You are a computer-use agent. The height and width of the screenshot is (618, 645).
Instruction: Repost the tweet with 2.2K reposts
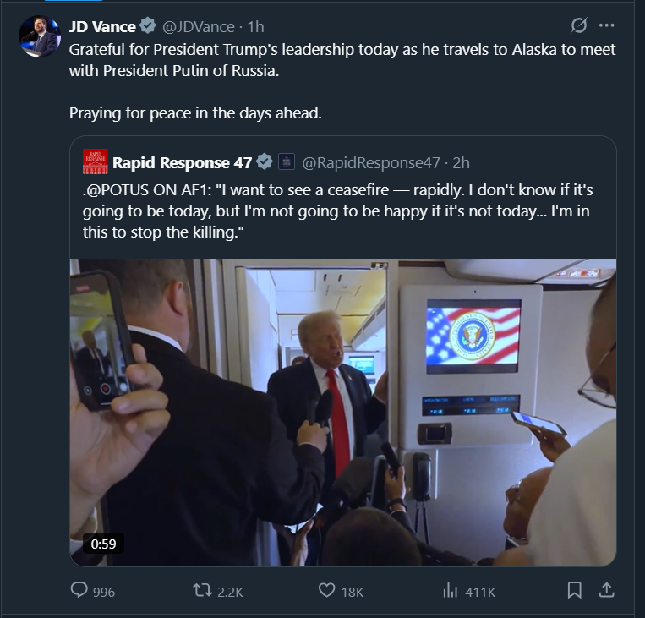(x=203, y=591)
